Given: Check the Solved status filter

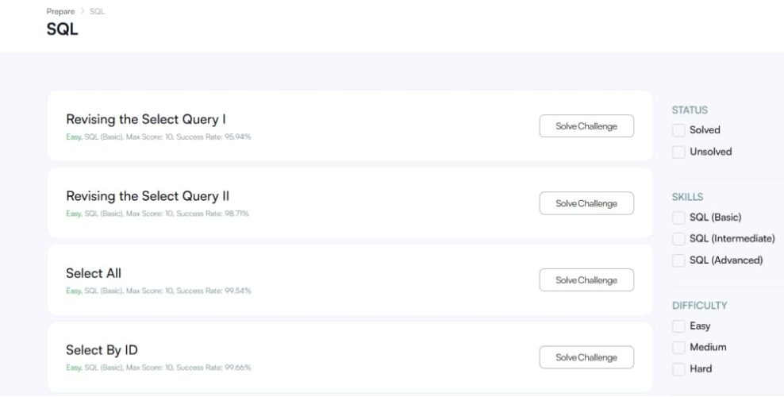Looking at the screenshot, I should (678, 130).
